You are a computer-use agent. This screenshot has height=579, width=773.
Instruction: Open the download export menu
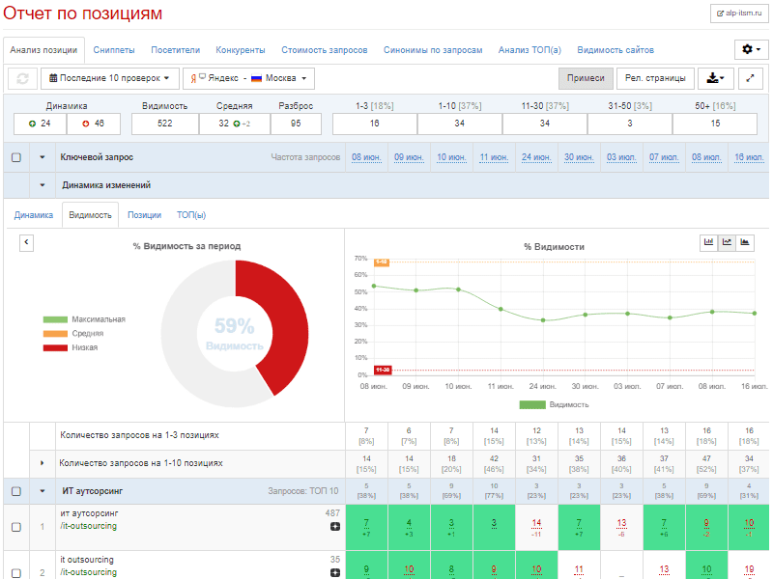715,79
